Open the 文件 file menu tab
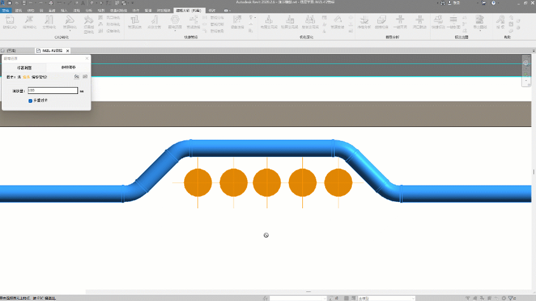The image size is (536, 301). tap(5, 11)
